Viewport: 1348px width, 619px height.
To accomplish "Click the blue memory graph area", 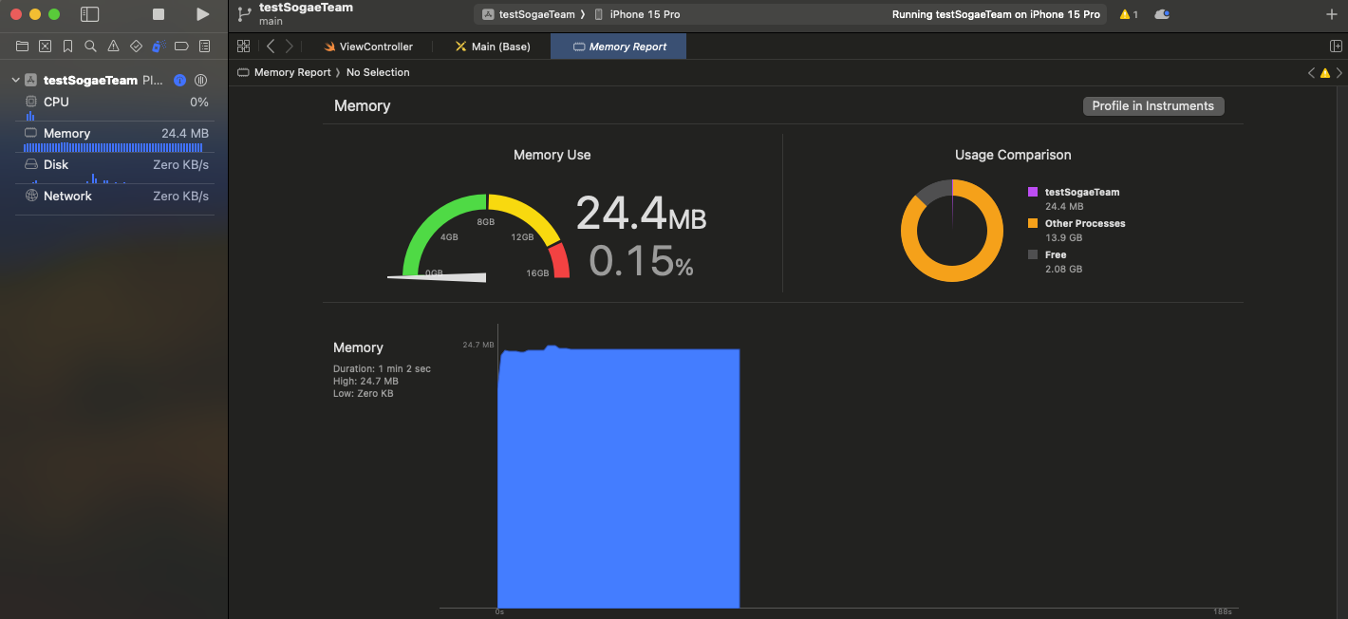I will pos(618,478).
